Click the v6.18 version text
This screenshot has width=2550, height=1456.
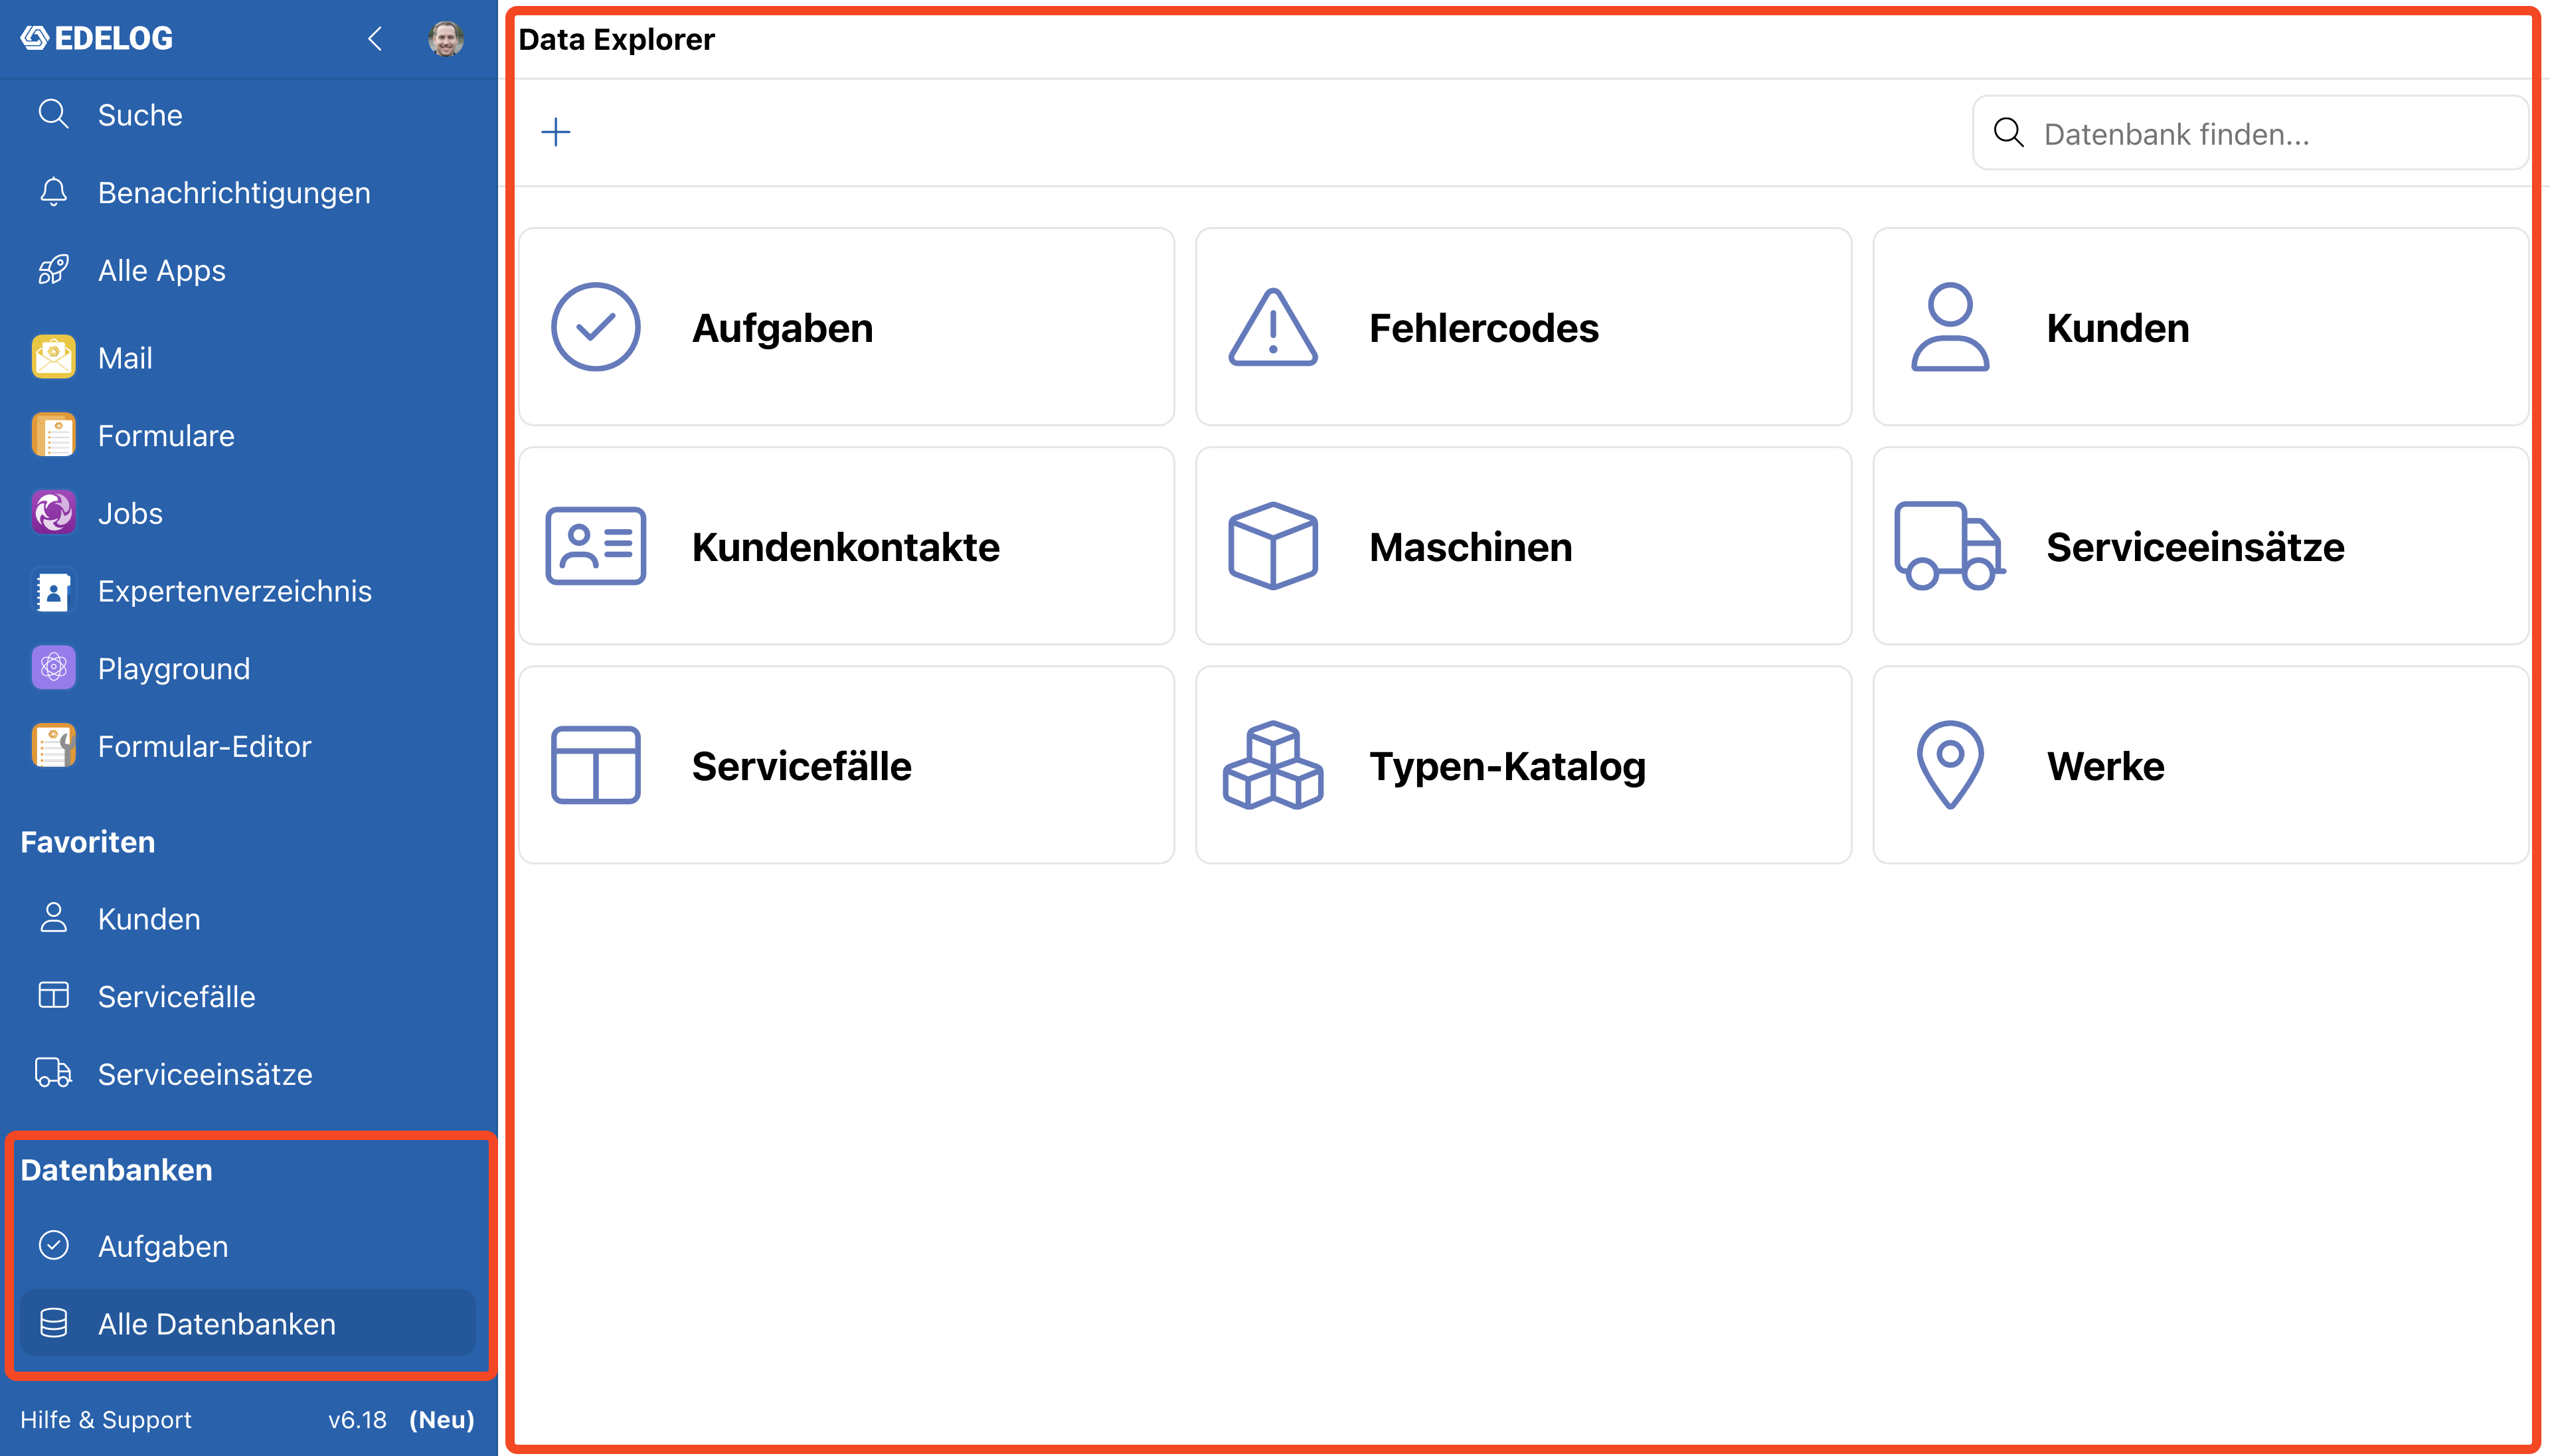coord(357,1419)
